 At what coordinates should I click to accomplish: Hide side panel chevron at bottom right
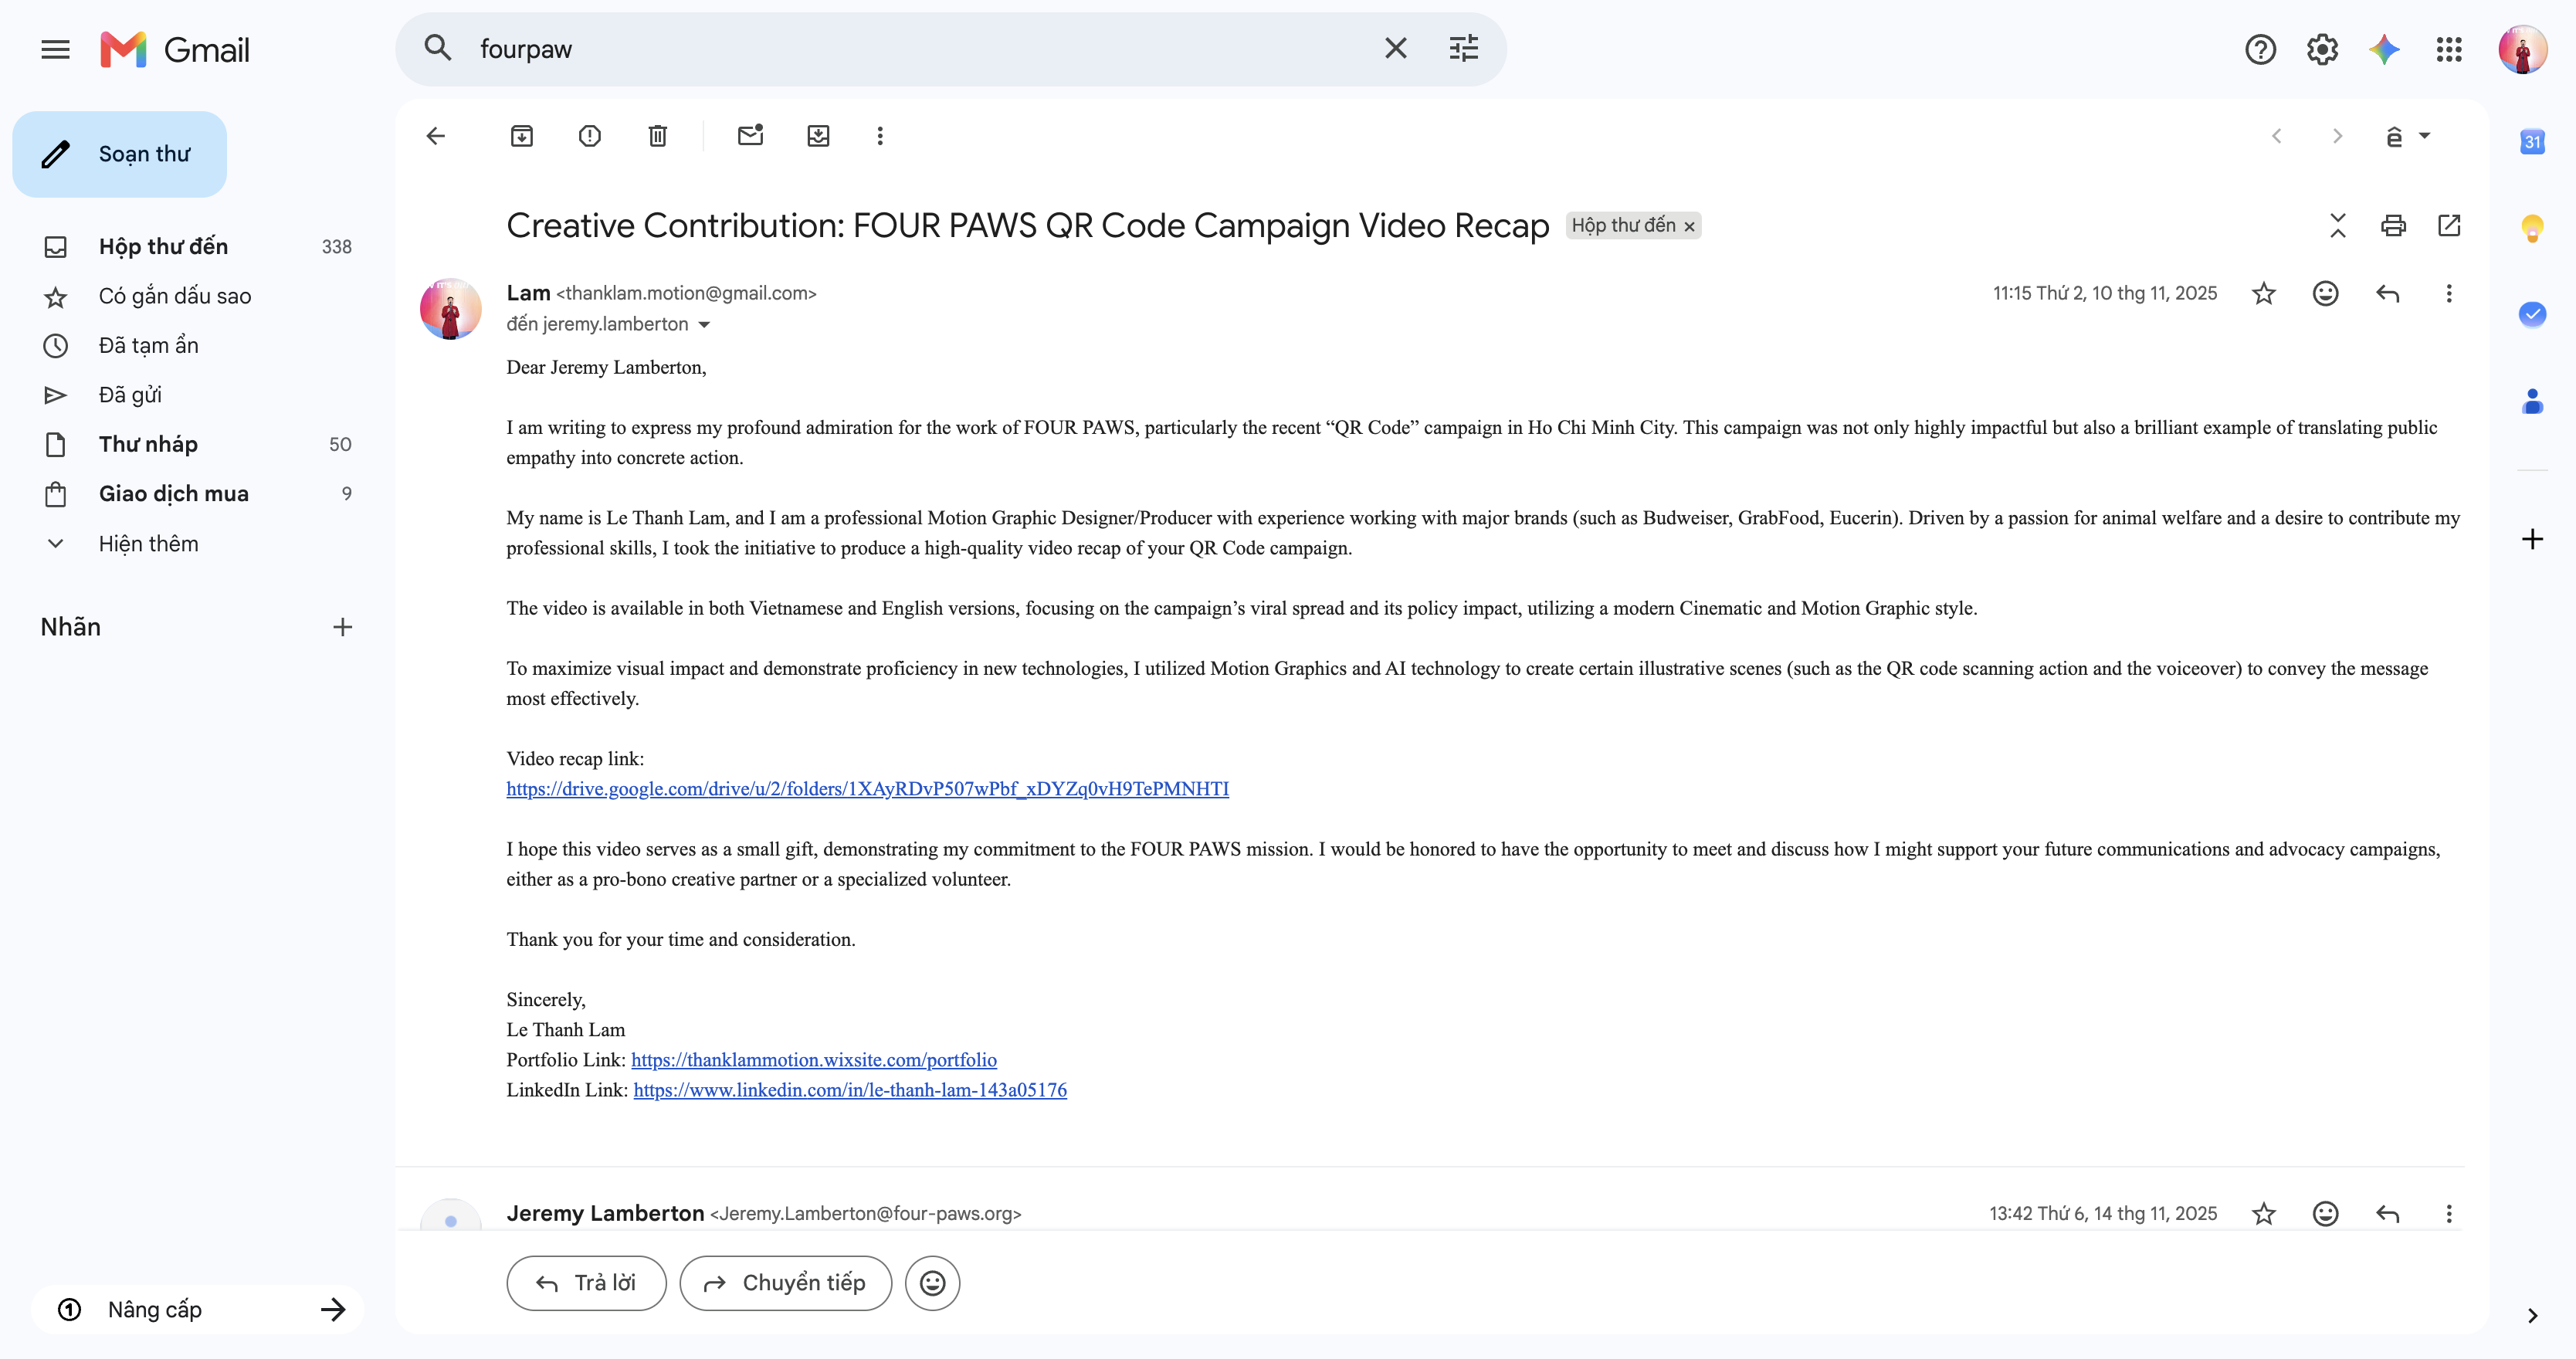point(2532,1315)
